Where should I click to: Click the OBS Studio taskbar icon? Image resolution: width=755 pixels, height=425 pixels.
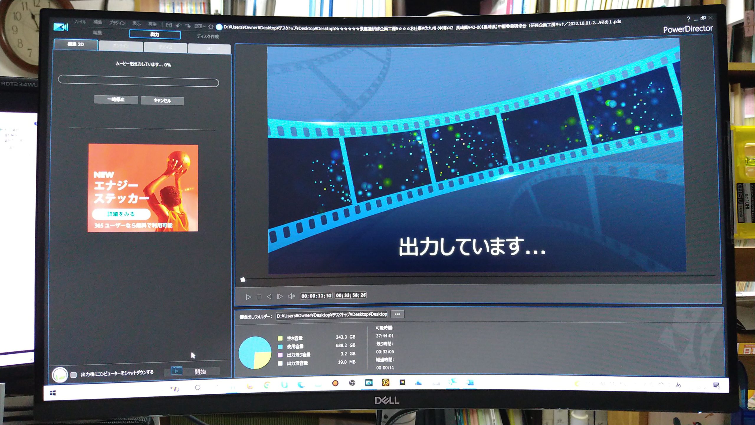pos(352,383)
